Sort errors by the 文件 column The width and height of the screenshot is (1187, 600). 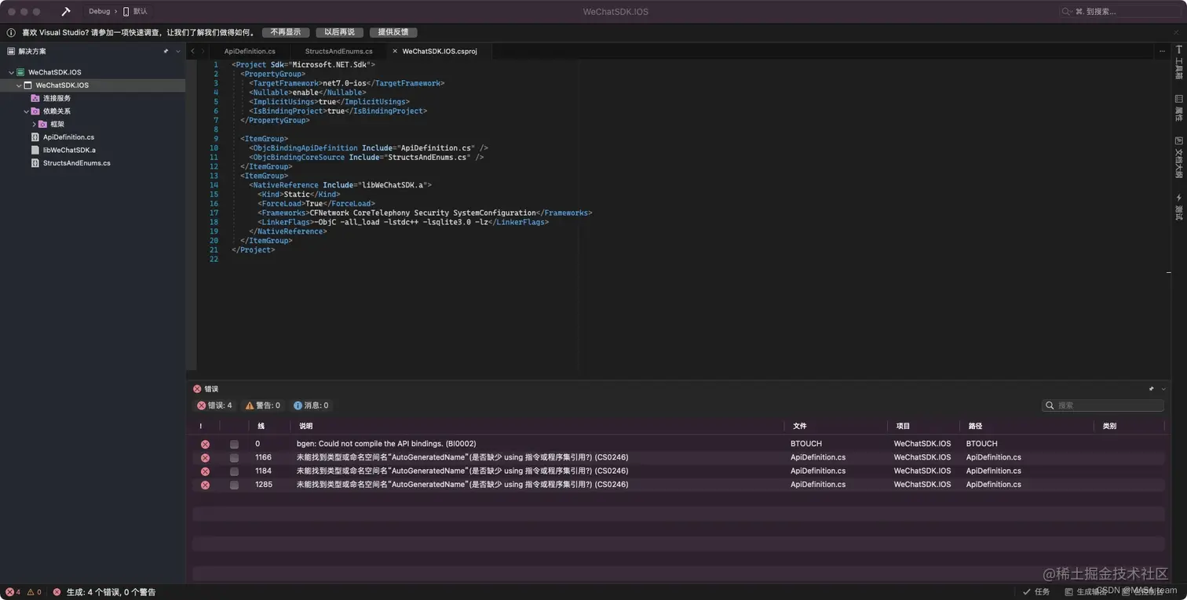pos(836,426)
